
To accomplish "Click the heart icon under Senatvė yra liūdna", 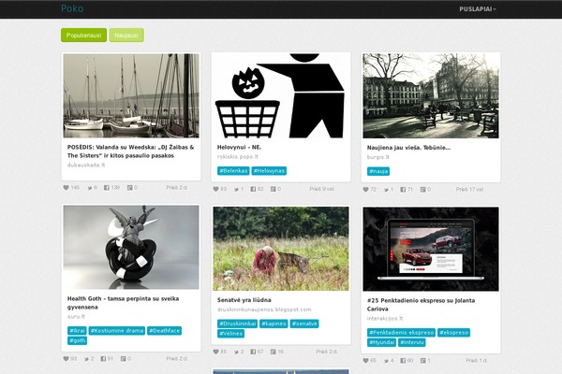I will tap(215, 352).
